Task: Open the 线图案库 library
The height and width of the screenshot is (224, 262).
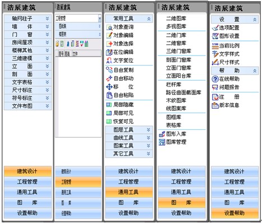Action: [x=176, y=109]
